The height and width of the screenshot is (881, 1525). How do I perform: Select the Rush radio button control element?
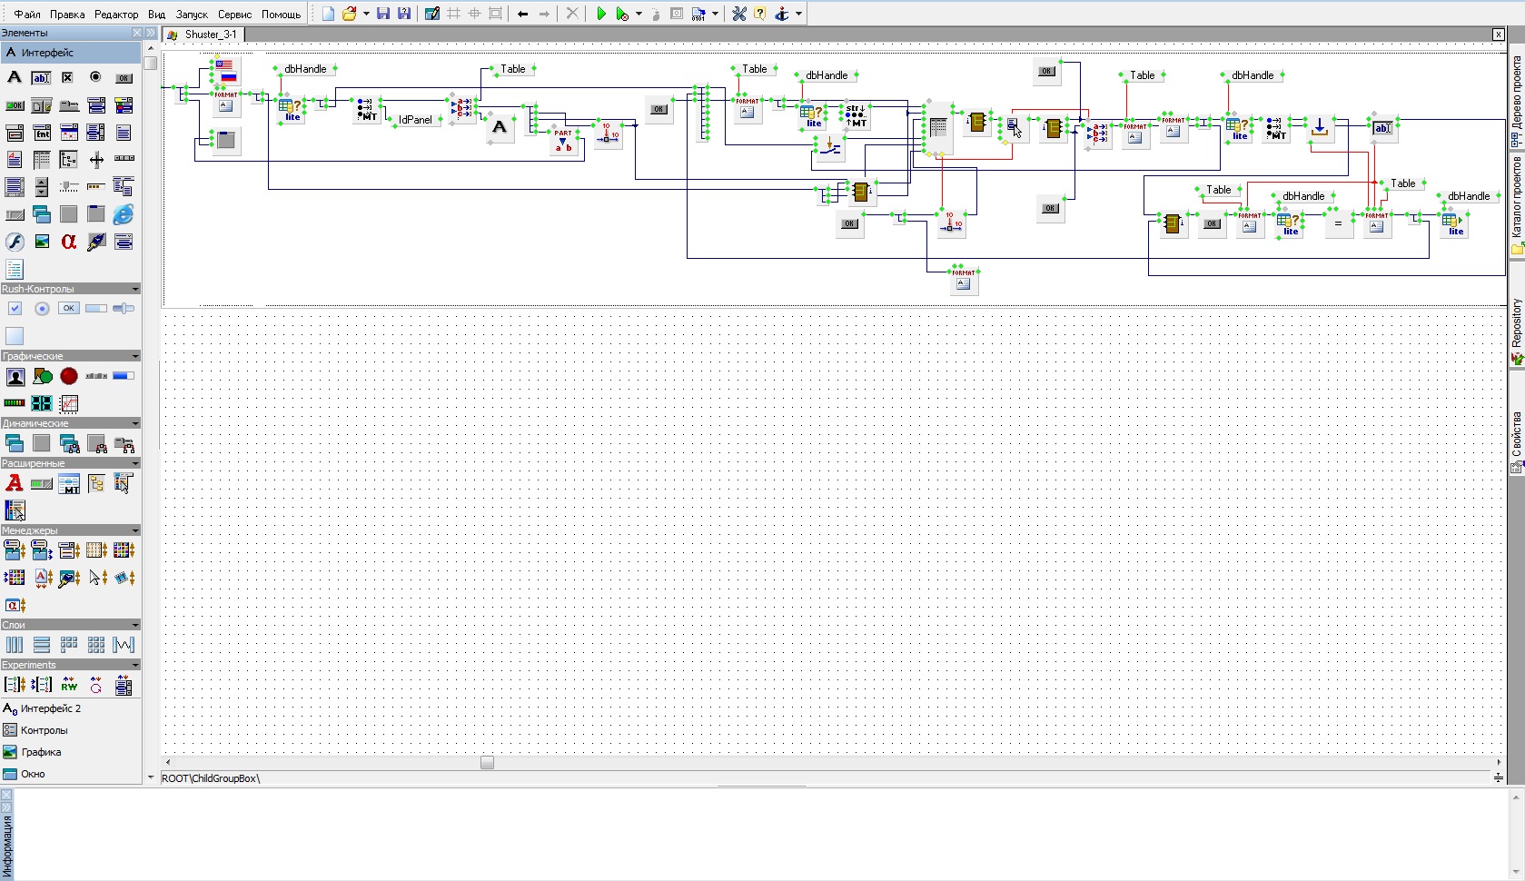42,309
